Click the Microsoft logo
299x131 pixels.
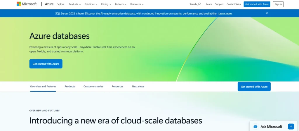tap(27, 4)
